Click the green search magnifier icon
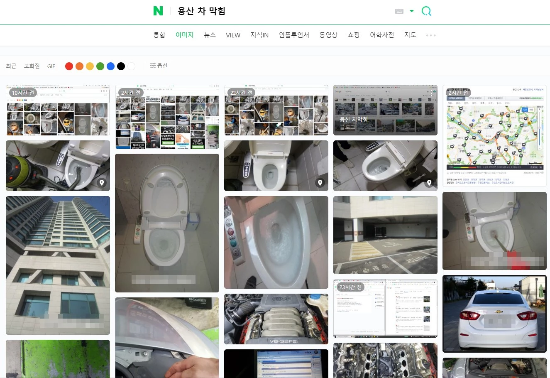550x378 pixels. tap(426, 11)
